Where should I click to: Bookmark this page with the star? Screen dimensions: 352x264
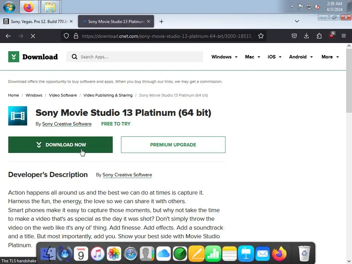(261, 36)
